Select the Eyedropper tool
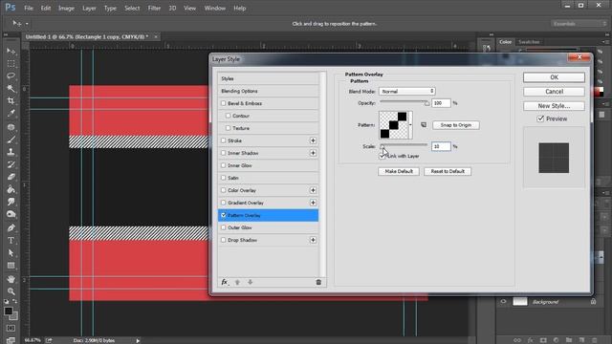The image size is (612, 344). (x=11, y=114)
